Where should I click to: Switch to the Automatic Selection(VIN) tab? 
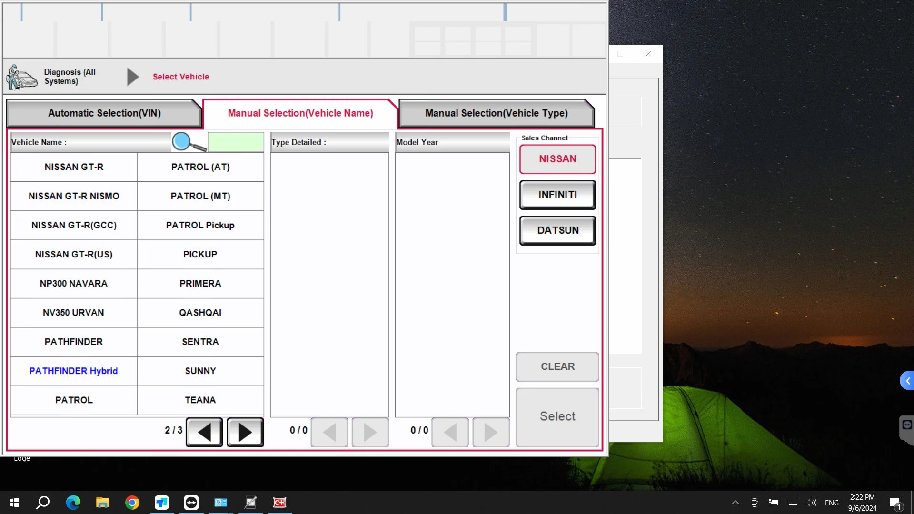coord(104,113)
